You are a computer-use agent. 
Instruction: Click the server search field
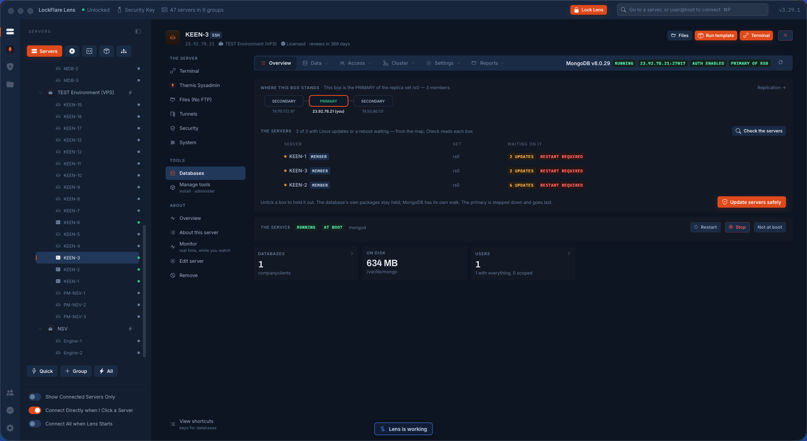(x=692, y=10)
